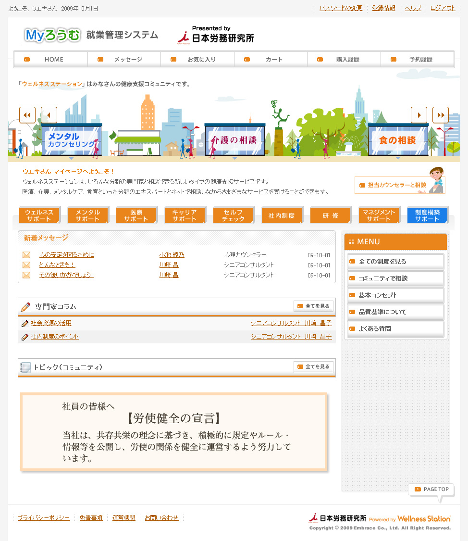Go to the 購入履歴 navigation tab

[x=344, y=60]
